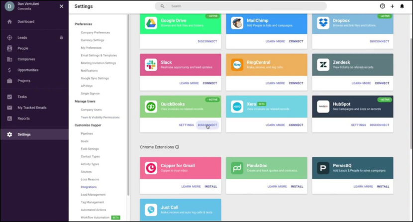This screenshot has height=222, width=413.
Task: Open the notifications bell icon
Action: (x=402, y=6)
